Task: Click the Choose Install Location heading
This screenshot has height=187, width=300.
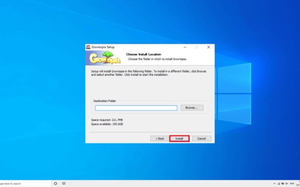Action: click(144, 54)
